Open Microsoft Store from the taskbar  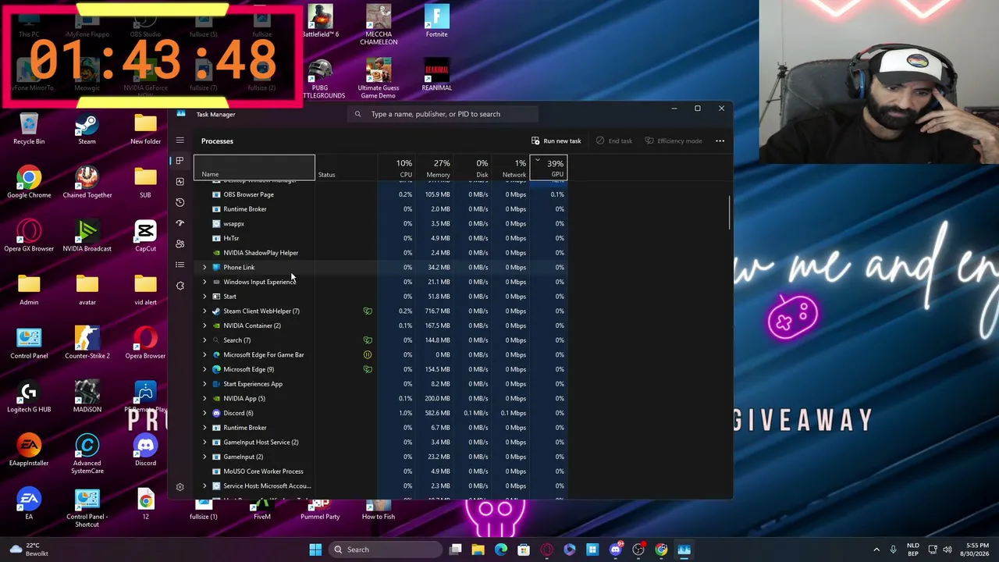point(524,550)
